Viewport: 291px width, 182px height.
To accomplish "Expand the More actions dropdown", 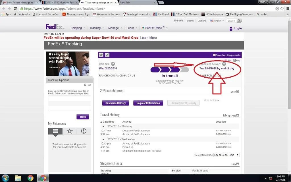I will (x=211, y=100).
